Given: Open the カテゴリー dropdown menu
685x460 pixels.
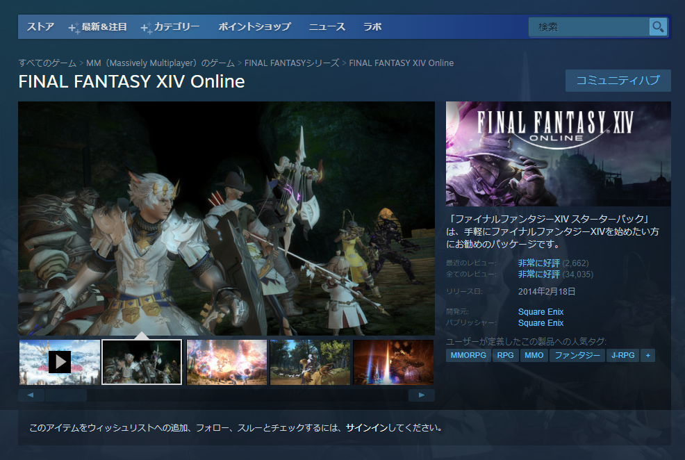Looking at the screenshot, I should pos(170,27).
